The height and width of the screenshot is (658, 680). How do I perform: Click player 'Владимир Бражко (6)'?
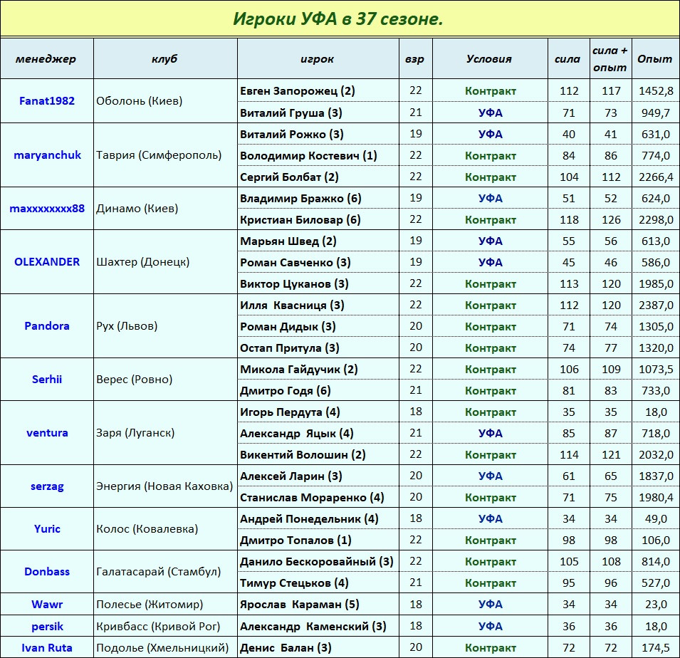(300, 199)
